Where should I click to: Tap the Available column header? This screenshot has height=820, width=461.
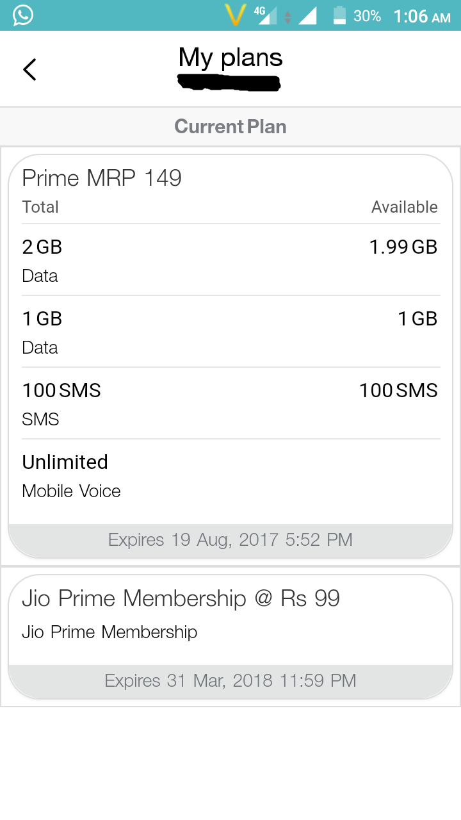point(405,207)
